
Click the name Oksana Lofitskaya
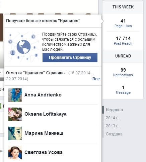point(46,114)
